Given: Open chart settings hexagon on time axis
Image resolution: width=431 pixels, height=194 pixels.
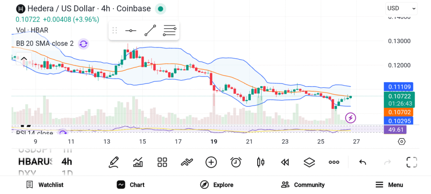Looking at the screenshot, I should pos(402,141).
